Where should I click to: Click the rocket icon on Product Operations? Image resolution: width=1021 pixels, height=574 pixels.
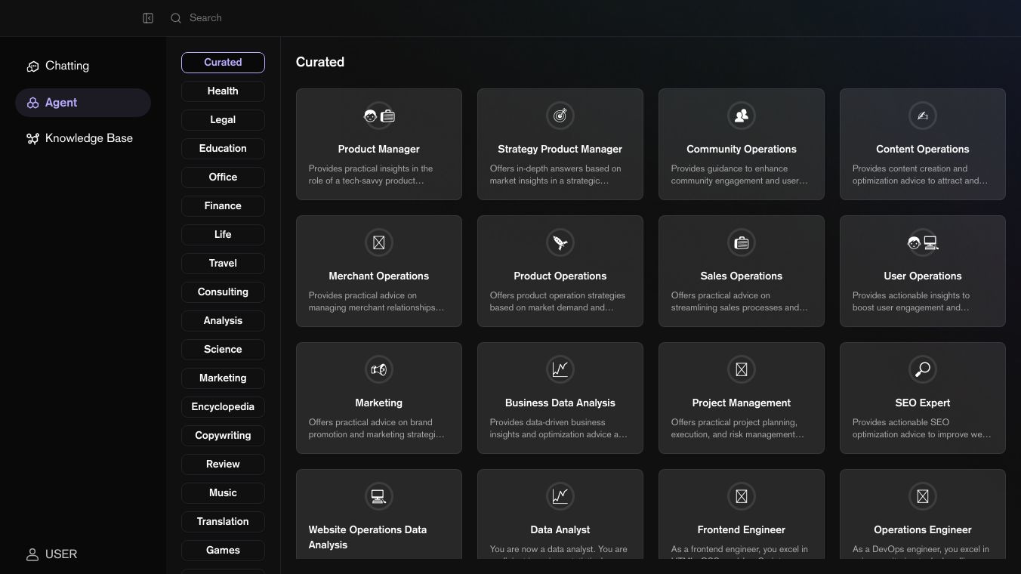560,242
